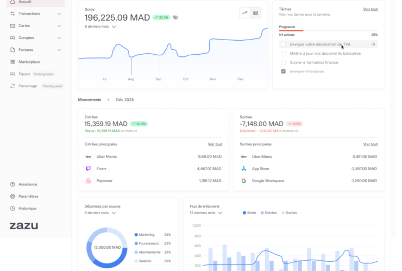Open Historique clock icon
402x271 pixels.
[x=12, y=208]
